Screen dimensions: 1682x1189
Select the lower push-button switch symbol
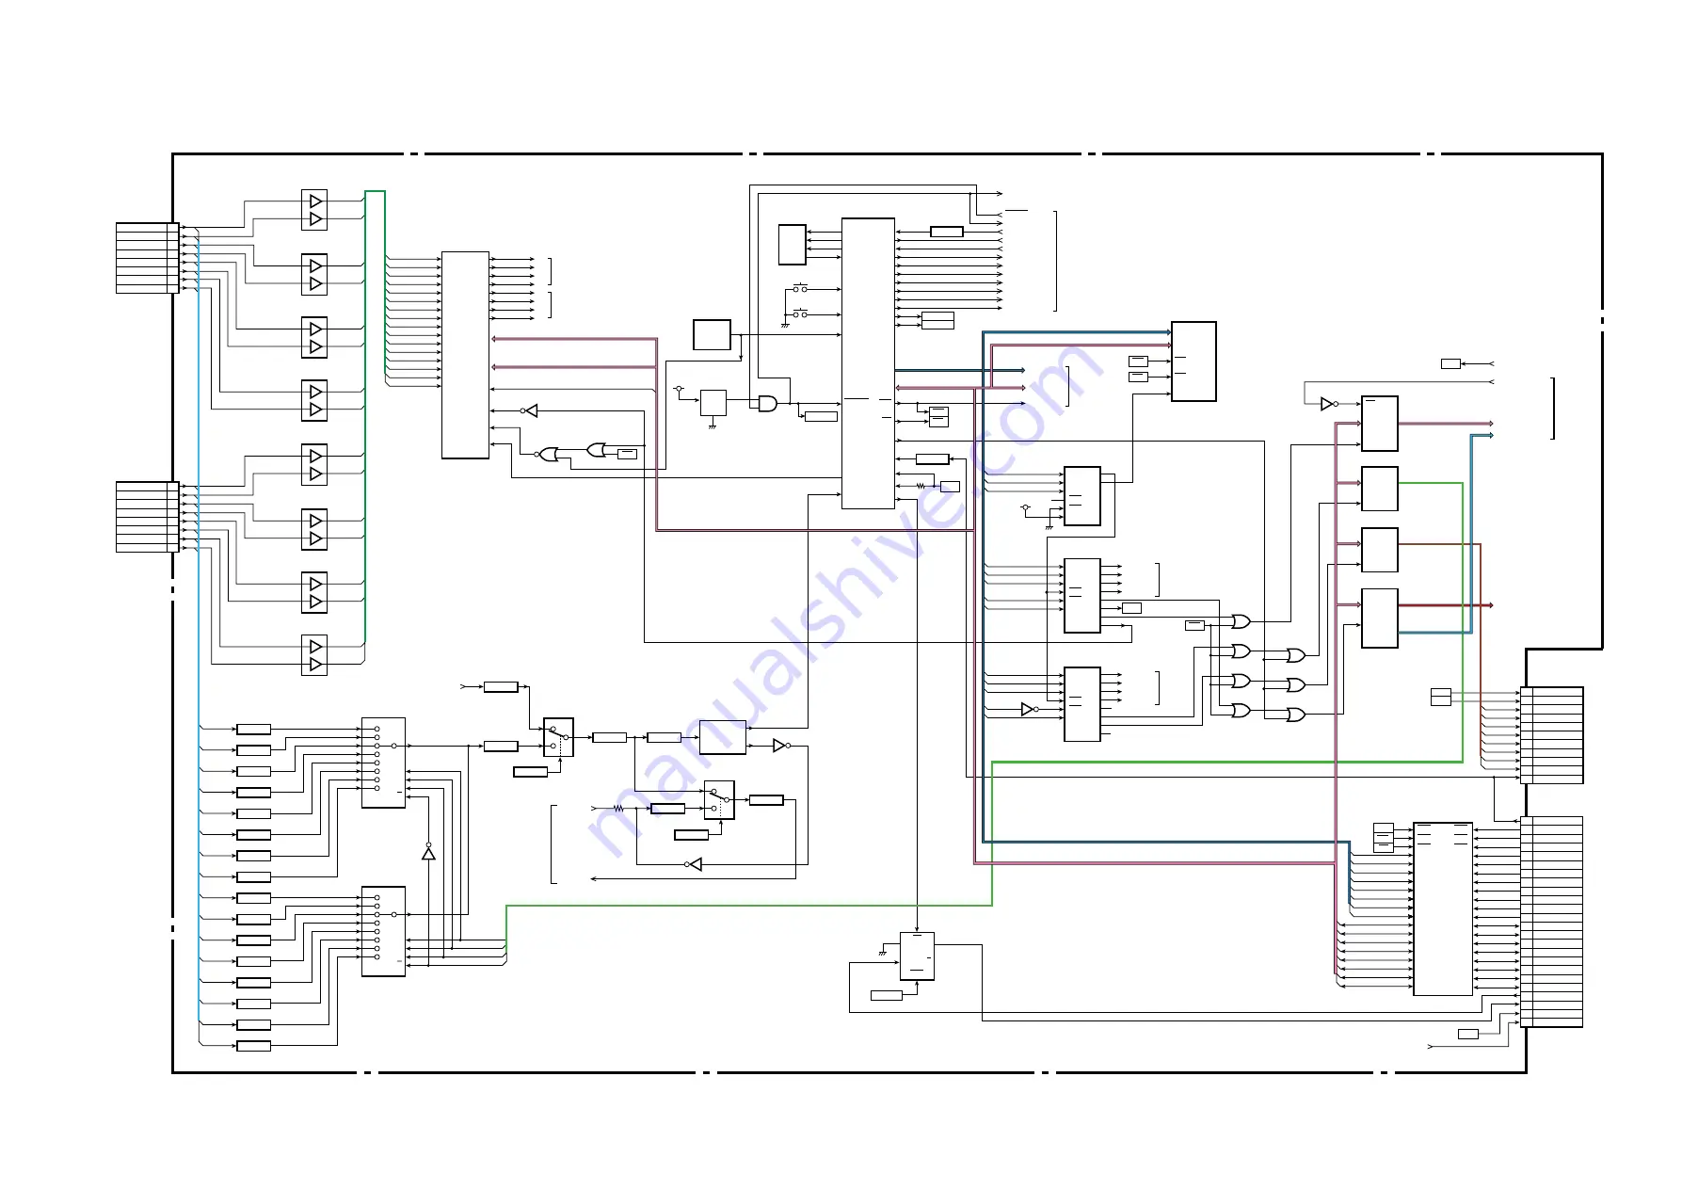(800, 313)
